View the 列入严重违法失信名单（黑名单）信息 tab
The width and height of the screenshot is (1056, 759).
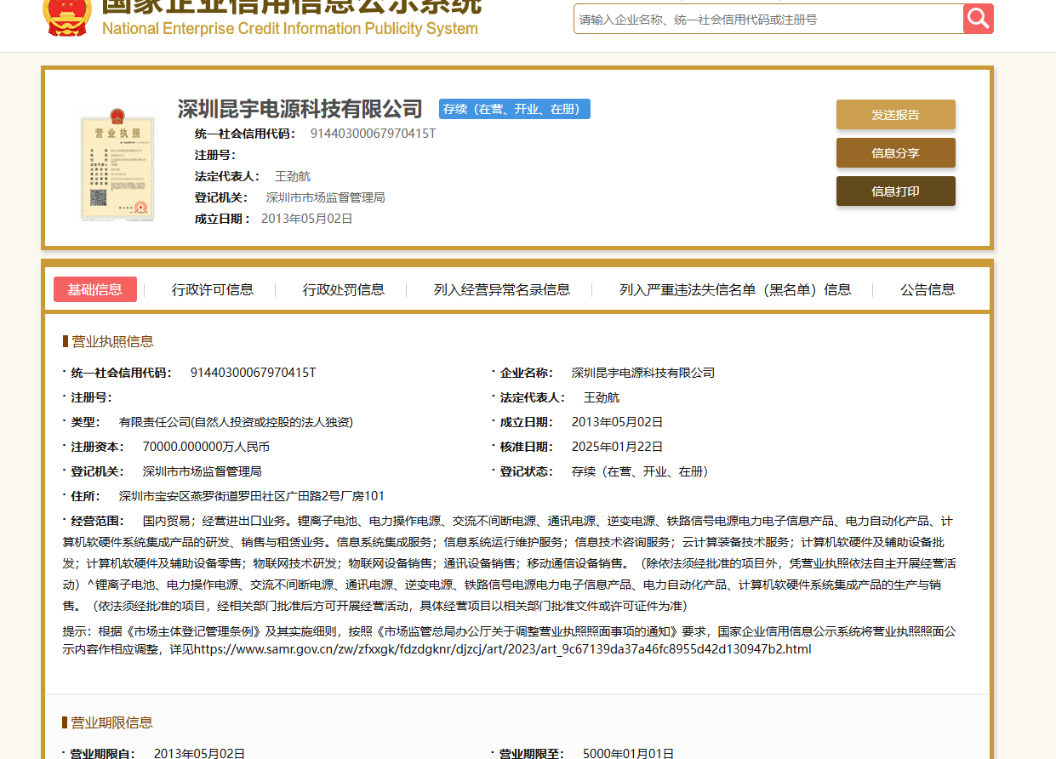tap(735, 289)
